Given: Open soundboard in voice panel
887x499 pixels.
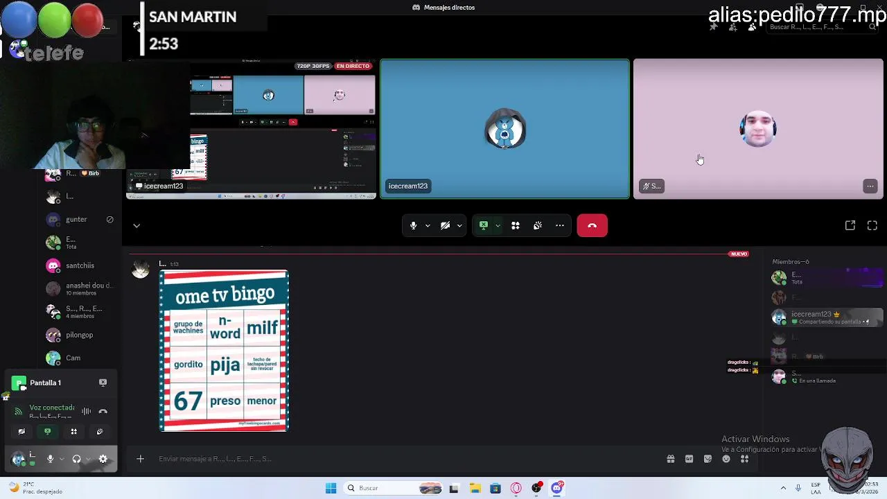Looking at the screenshot, I should (x=100, y=431).
